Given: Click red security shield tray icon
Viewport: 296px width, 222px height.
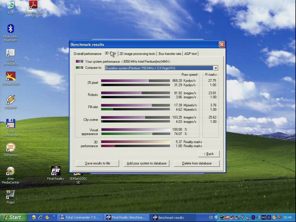Looking at the screenshot, I should tap(279, 217).
